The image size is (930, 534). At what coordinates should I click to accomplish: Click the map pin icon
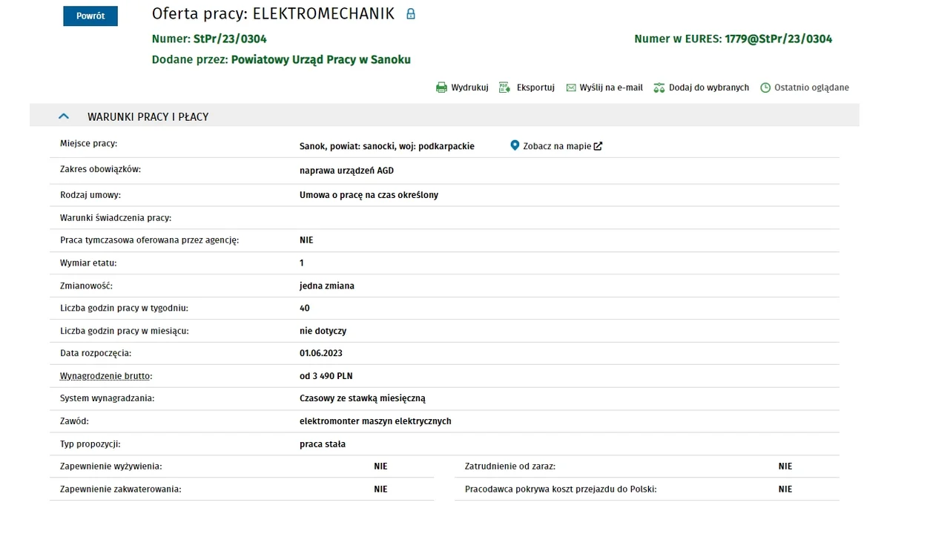(515, 145)
